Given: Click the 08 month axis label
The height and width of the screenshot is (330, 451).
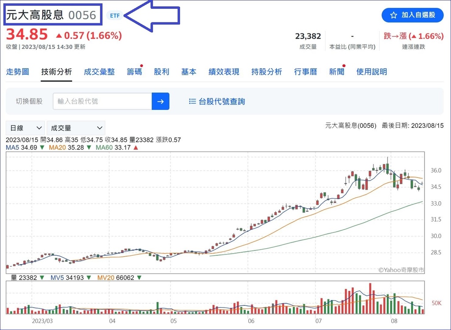Looking at the screenshot, I should pyautogui.click(x=394, y=321).
